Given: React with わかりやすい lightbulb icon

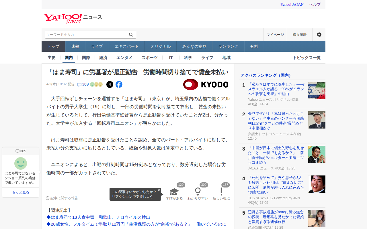Looking at the screenshot, I should [x=198, y=192].
